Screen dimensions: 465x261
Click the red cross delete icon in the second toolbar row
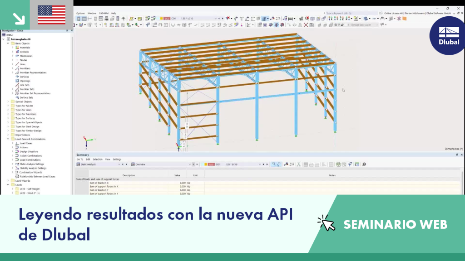(306, 25)
